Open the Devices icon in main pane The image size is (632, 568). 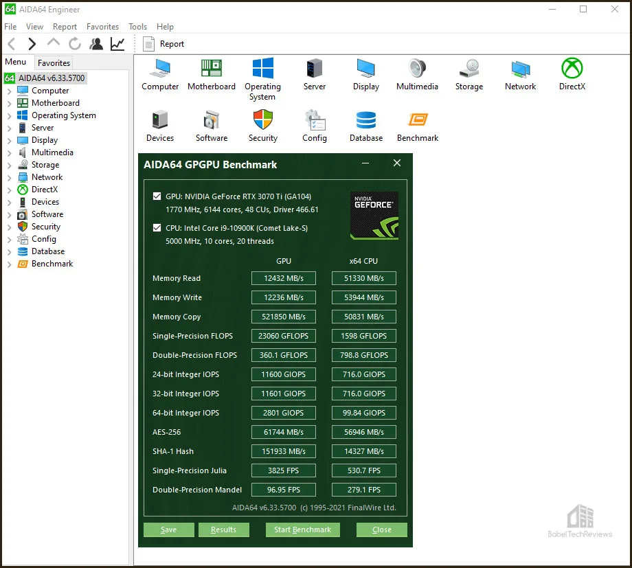point(160,126)
